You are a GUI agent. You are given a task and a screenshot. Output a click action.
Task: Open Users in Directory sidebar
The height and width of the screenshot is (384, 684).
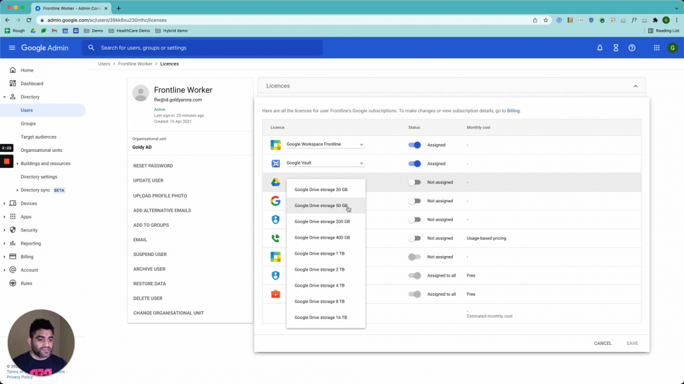coord(43,110)
